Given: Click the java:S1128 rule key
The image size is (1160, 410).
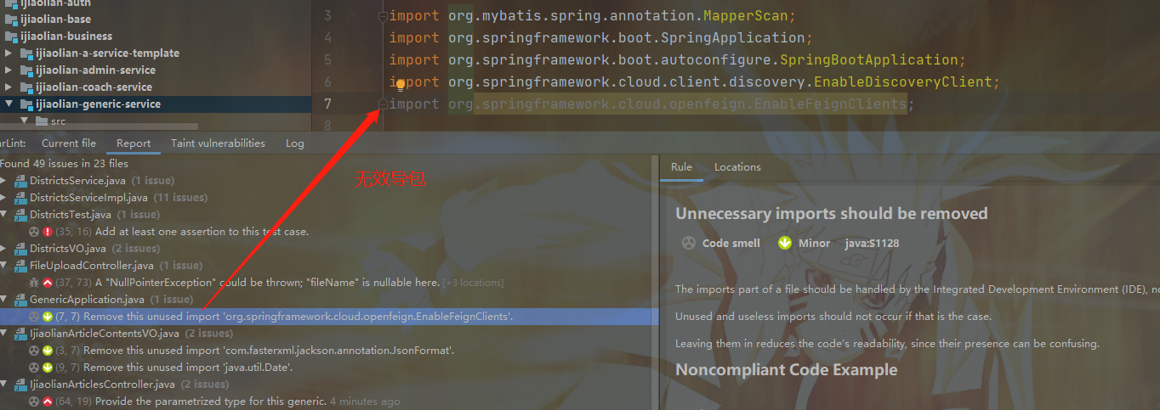Looking at the screenshot, I should pos(872,243).
